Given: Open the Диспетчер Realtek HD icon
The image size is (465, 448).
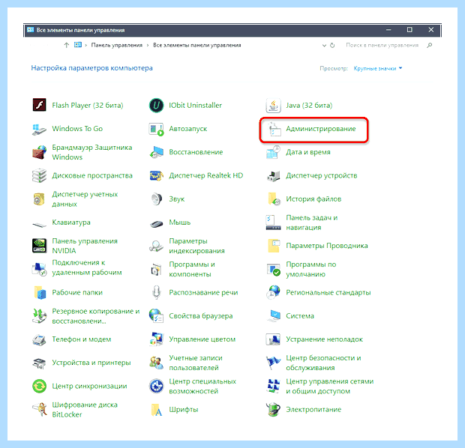Looking at the screenshot, I should click(156, 176).
